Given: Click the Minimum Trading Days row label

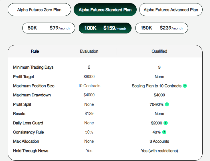Looking at the screenshot, I should pyautogui.click(x=33, y=67).
